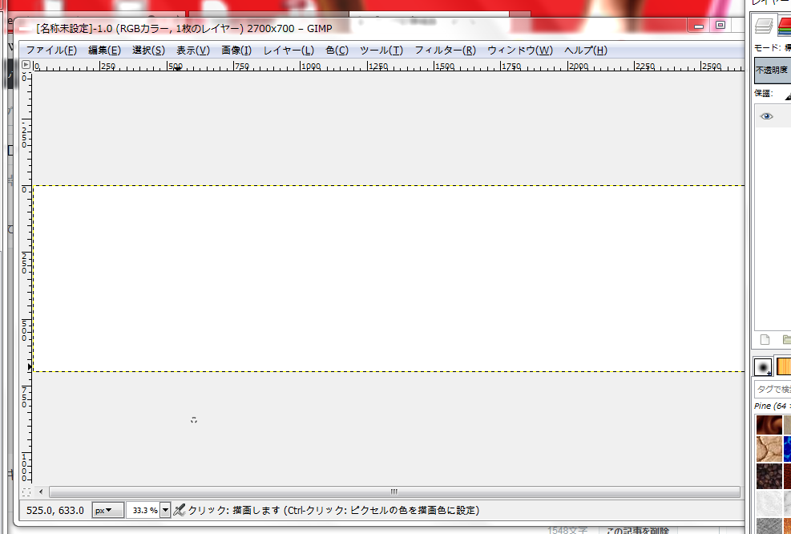Image resolution: width=791 pixels, height=534 pixels.
Task: Open the ツール(T) menu
Action: click(x=381, y=50)
